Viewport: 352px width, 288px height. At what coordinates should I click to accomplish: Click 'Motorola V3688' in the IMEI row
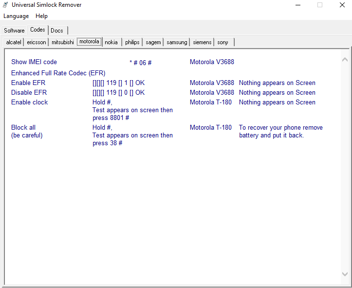212,62
